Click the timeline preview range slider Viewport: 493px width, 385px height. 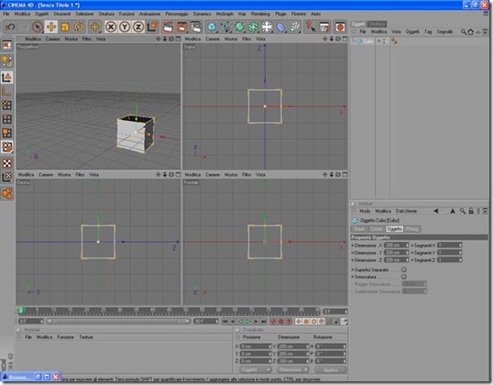118,322
